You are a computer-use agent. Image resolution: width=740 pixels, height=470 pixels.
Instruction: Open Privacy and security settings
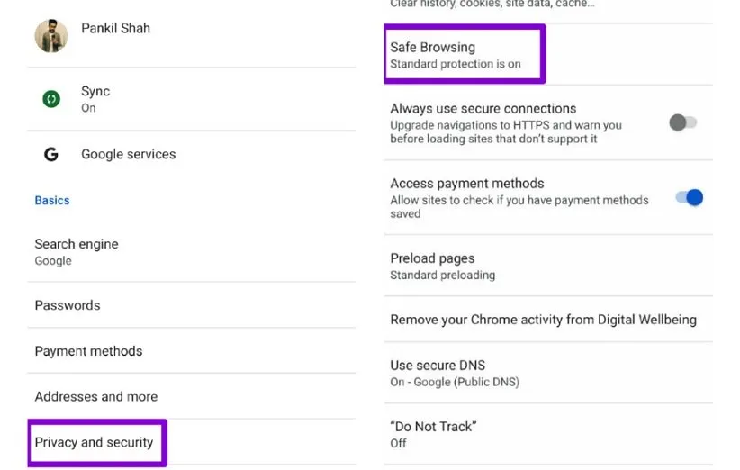click(95, 443)
